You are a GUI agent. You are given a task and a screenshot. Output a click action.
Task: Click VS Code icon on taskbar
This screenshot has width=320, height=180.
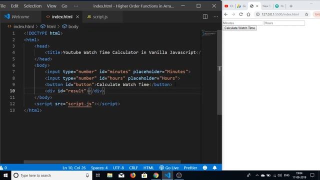167,175
